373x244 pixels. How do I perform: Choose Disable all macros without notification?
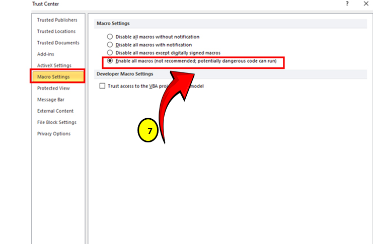(110, 37)
